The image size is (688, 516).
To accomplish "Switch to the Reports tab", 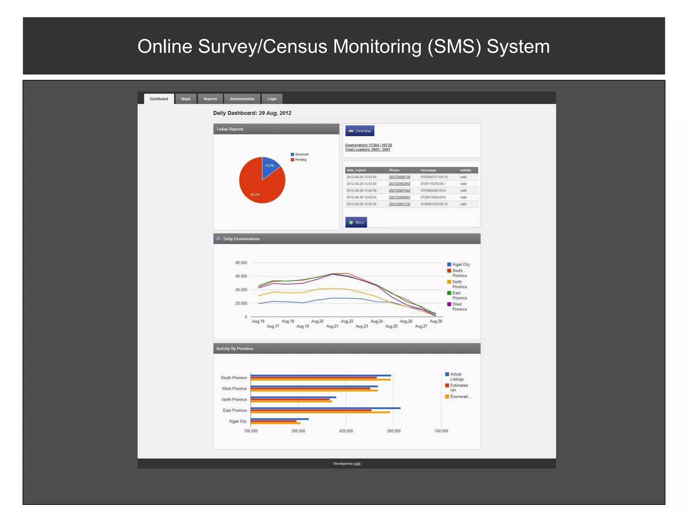I will (x=210, y=99).
